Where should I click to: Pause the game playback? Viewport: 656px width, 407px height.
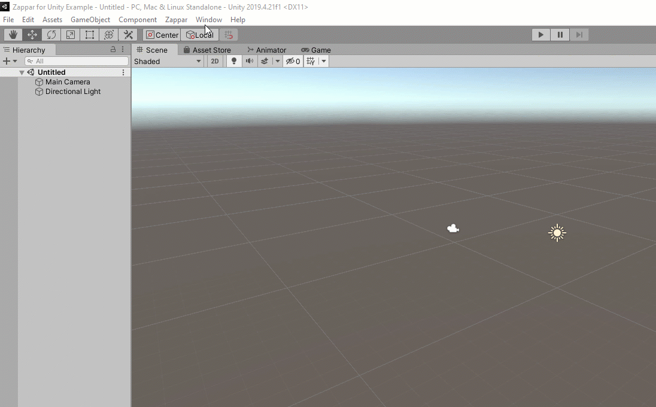coord(560,35)
